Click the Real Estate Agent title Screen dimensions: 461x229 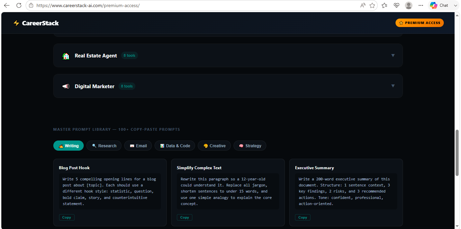click(96, 56)
